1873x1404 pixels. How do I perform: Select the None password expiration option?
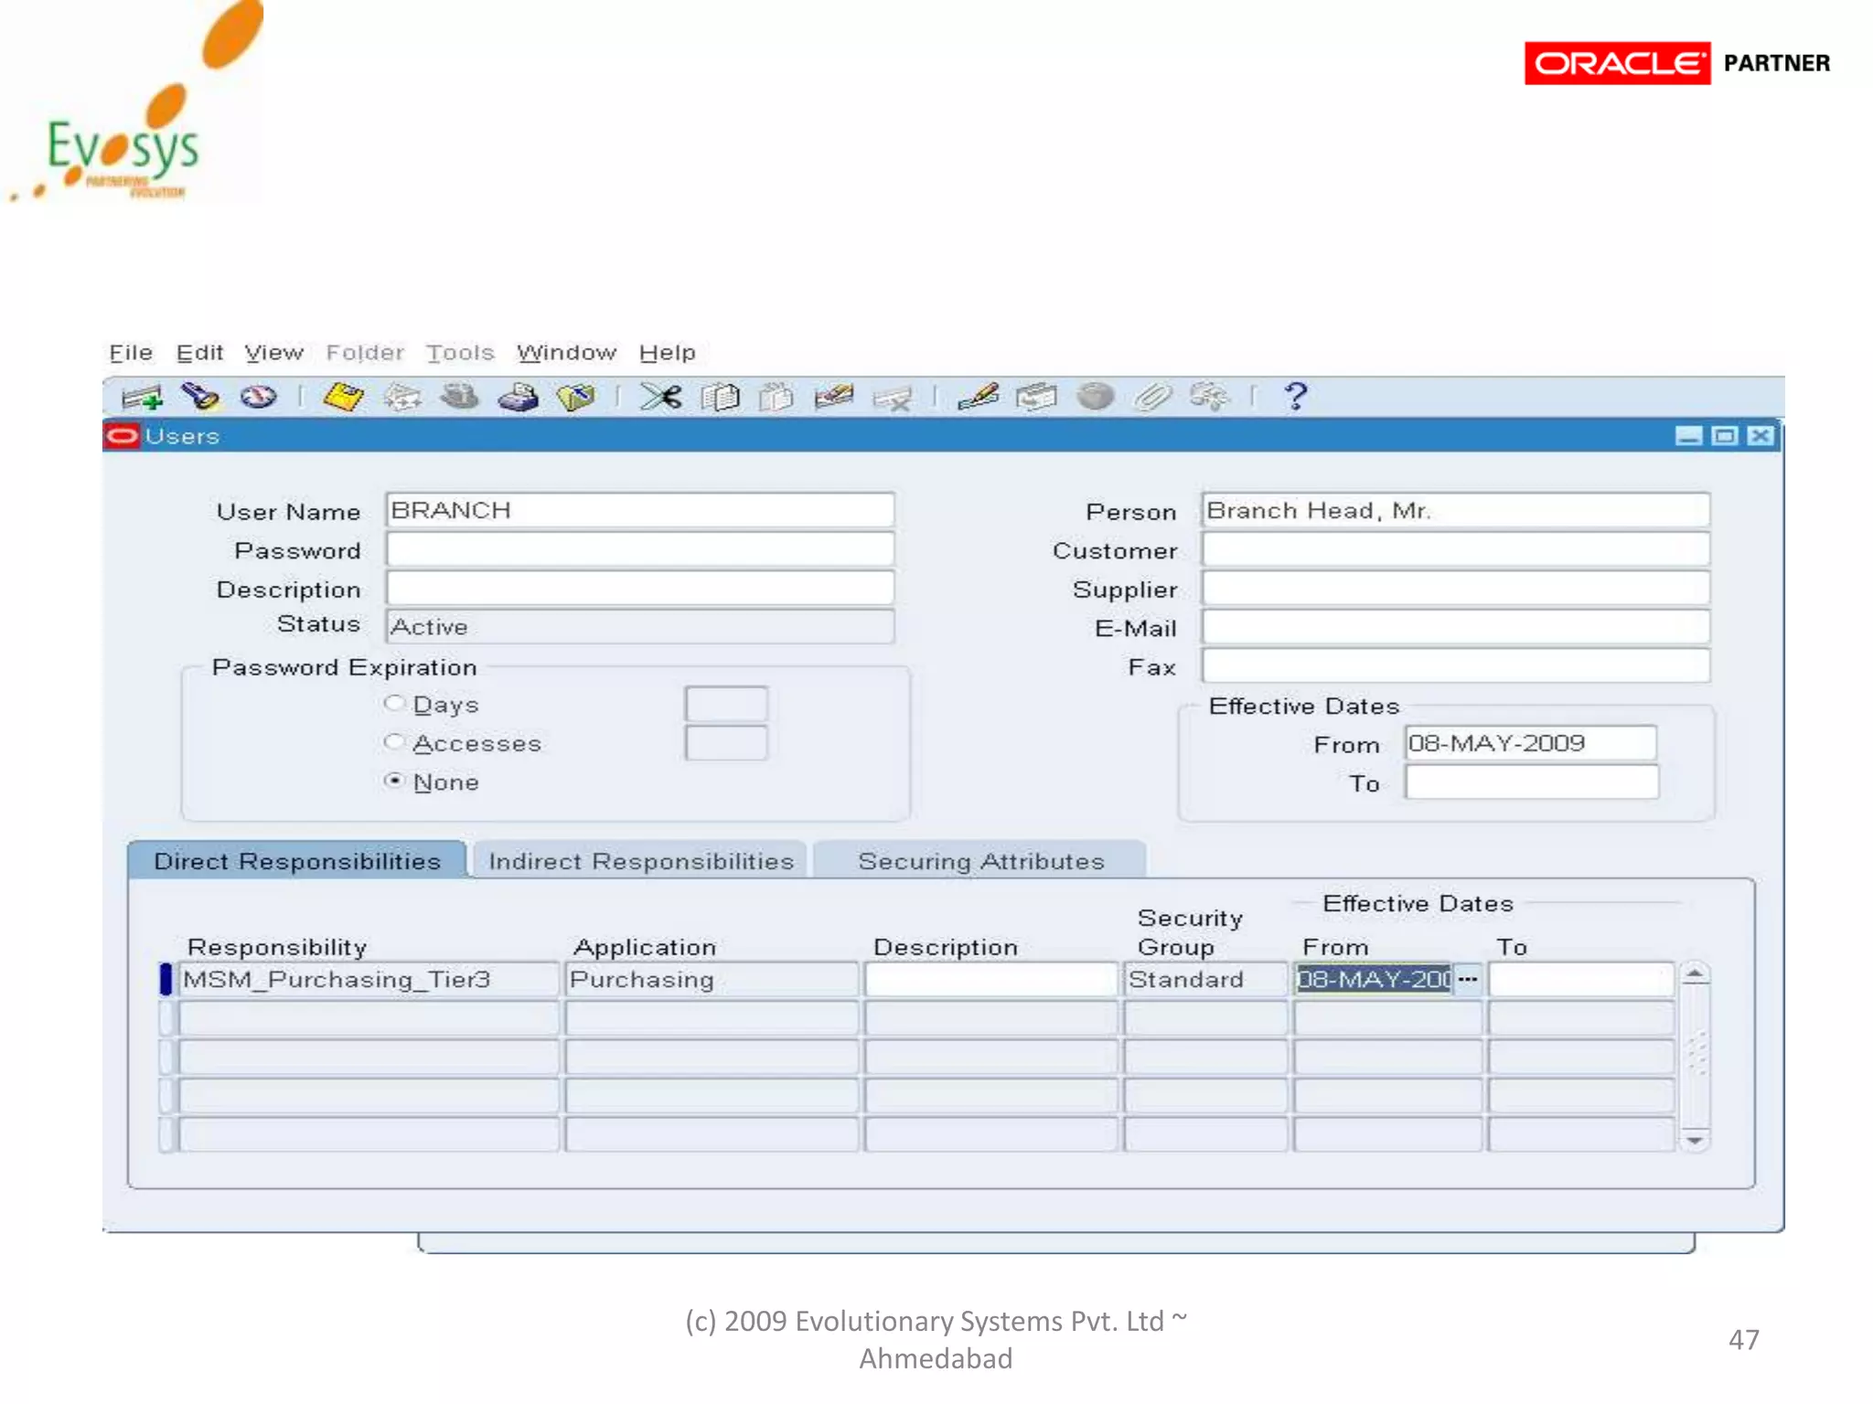[394, 780]
